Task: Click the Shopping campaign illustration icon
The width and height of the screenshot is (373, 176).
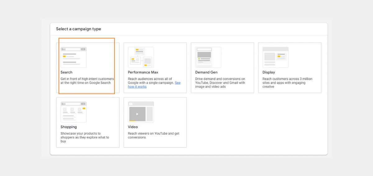Action: (x=74, y=112)
